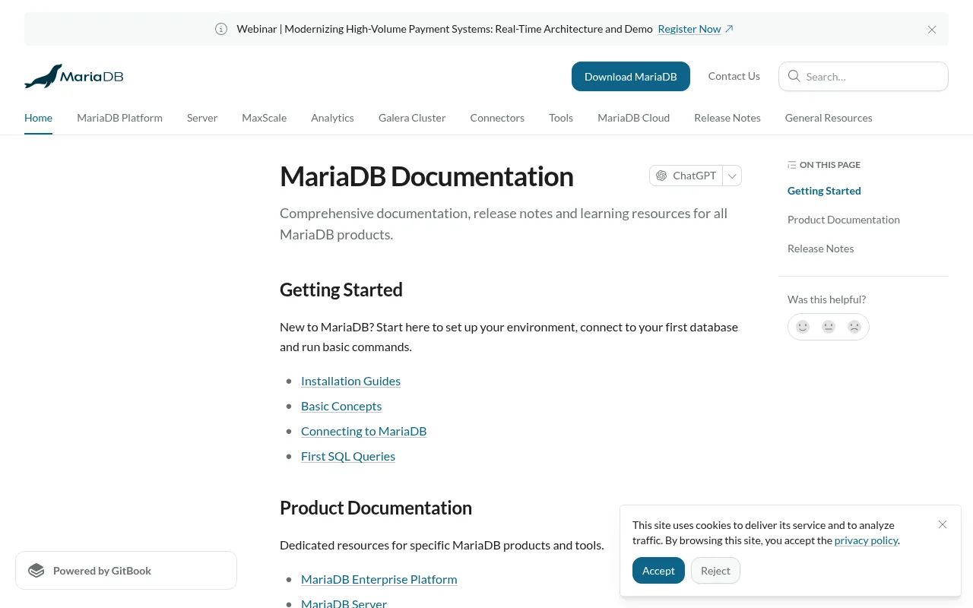The height and width of the screenshot is (608, 973).
Task: Rate page with the neutral face
Action: pyautogui.click(x=829, y=327)
